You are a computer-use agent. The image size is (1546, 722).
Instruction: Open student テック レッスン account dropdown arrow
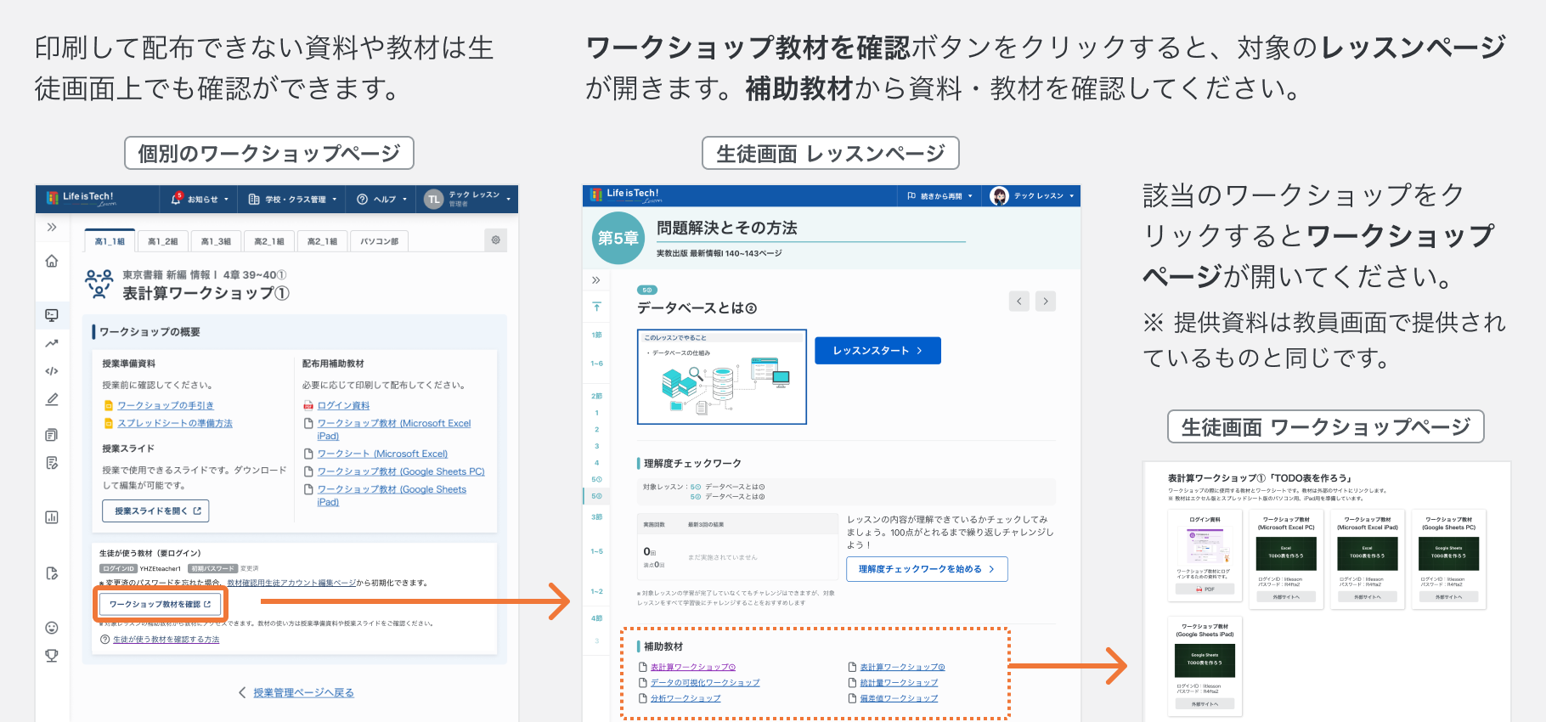1072,196
